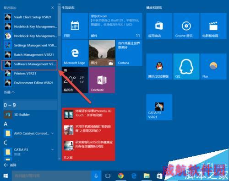
Task: Launch Microsoft Edge tile
Action: 75,53
